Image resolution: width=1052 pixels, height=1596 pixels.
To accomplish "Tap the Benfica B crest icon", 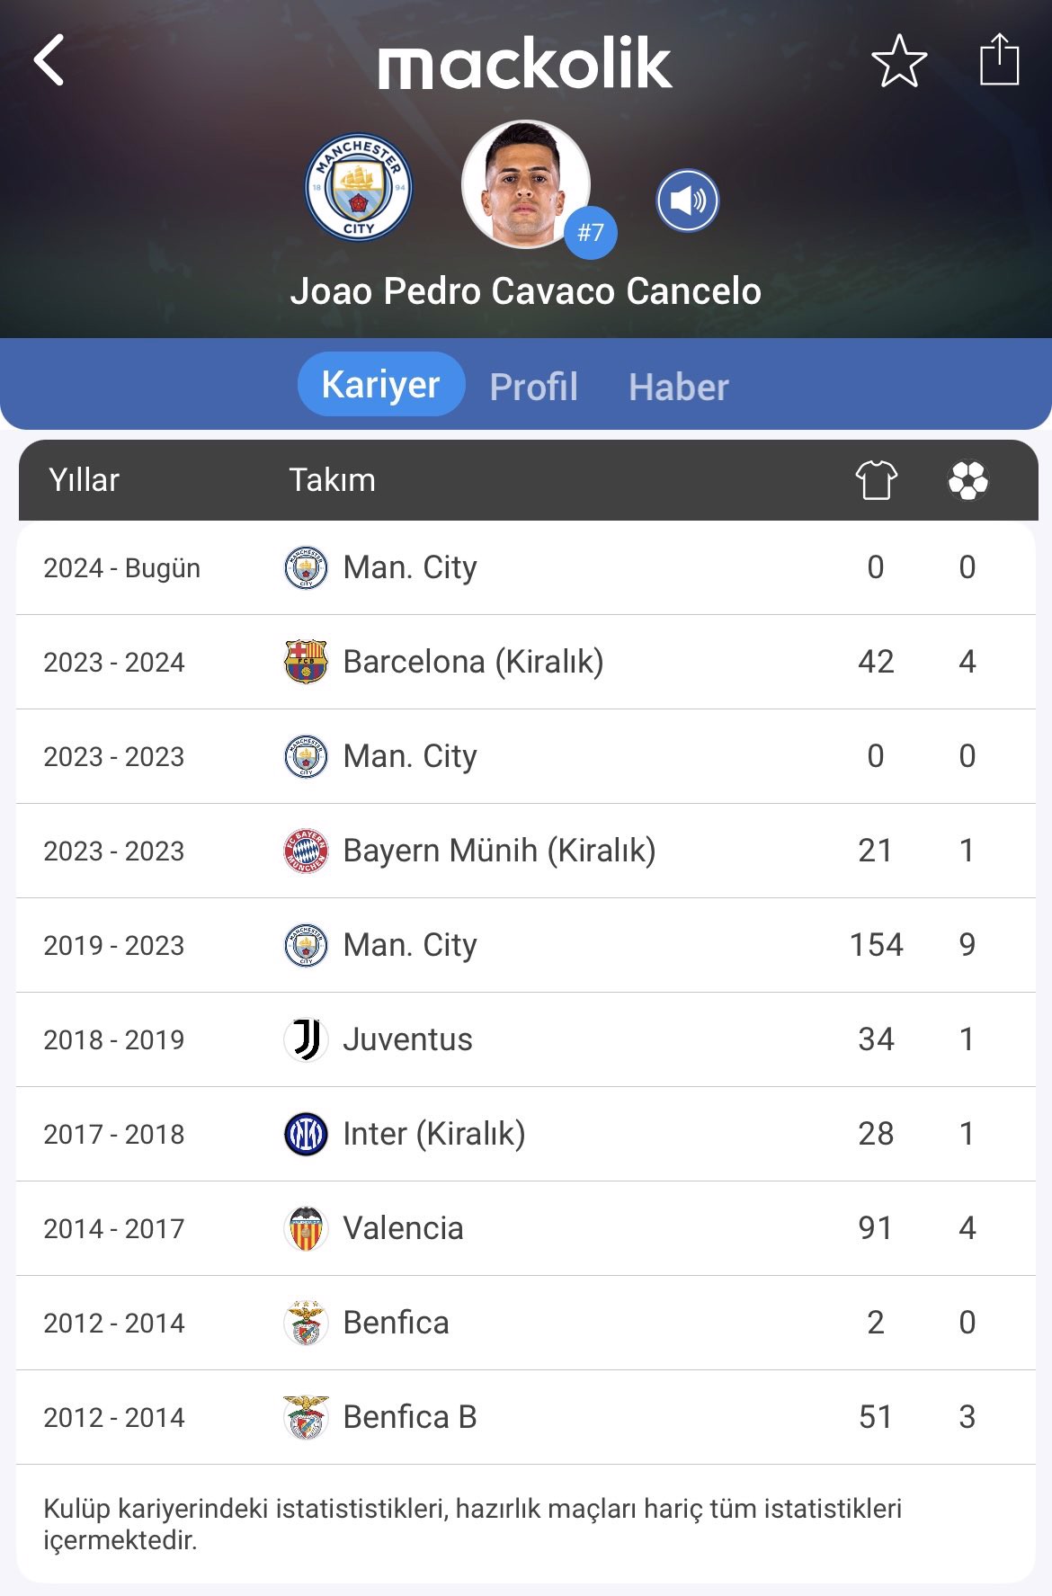I will tap(306, 1417).
